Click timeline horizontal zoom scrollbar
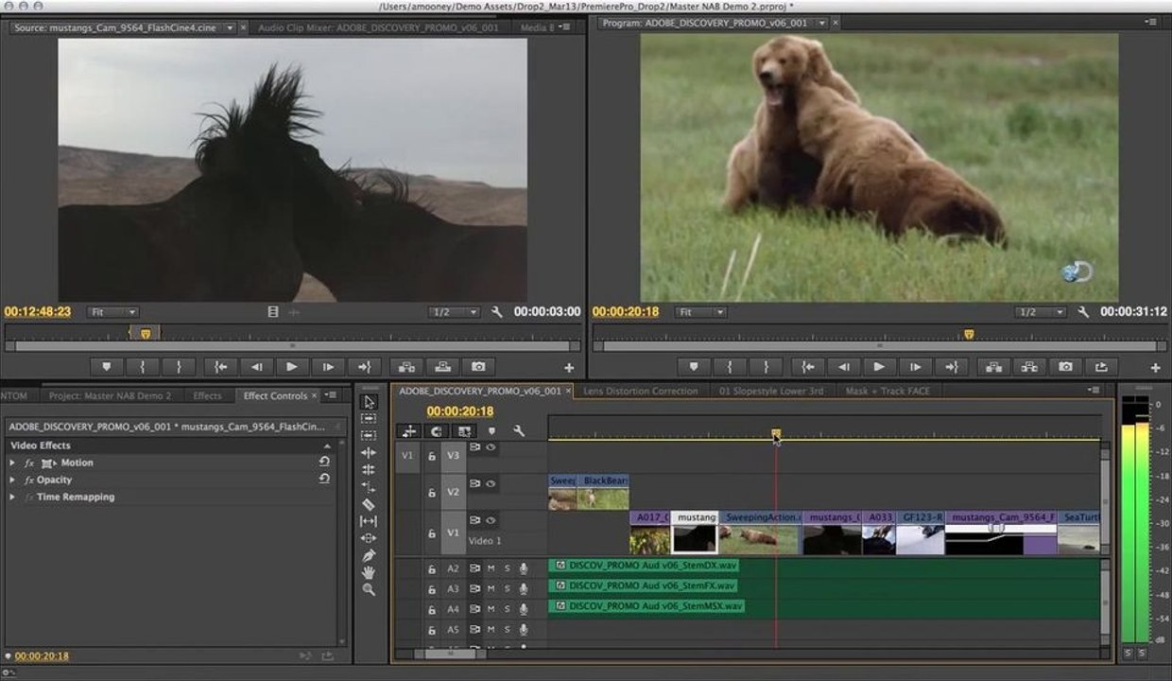This screenshot has height=681, width=1172. 451,653
